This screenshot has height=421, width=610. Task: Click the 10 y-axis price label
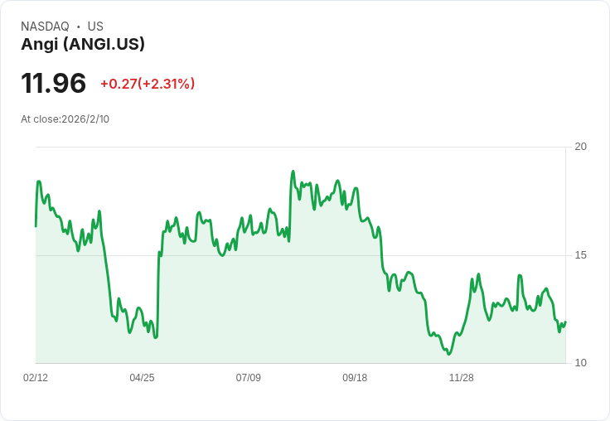tap(581, 363)
